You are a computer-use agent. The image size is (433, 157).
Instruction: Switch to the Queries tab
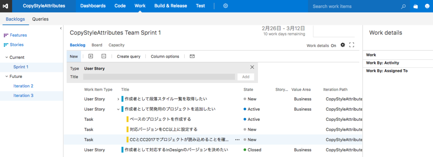tap(40, 19)
